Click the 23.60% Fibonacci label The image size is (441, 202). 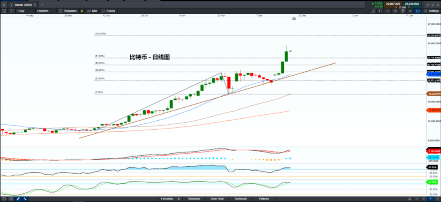[x=100, y=78]
